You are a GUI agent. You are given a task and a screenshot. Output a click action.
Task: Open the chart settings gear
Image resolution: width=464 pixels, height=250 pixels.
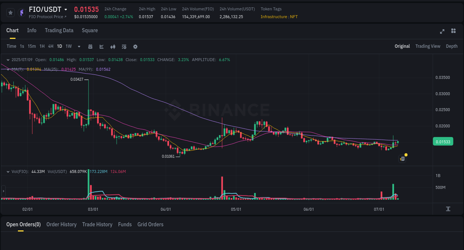pos(135,46)
